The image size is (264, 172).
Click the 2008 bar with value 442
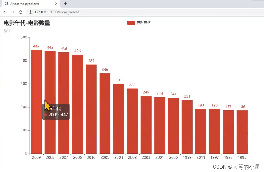(50, 102)
